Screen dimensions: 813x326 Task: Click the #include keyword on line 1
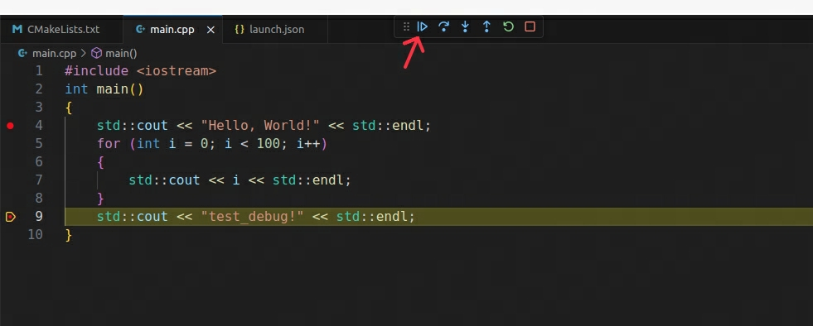pos(96,71)
